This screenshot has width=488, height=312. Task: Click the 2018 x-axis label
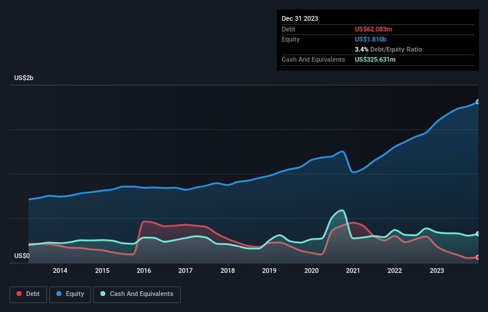(228, 270)
